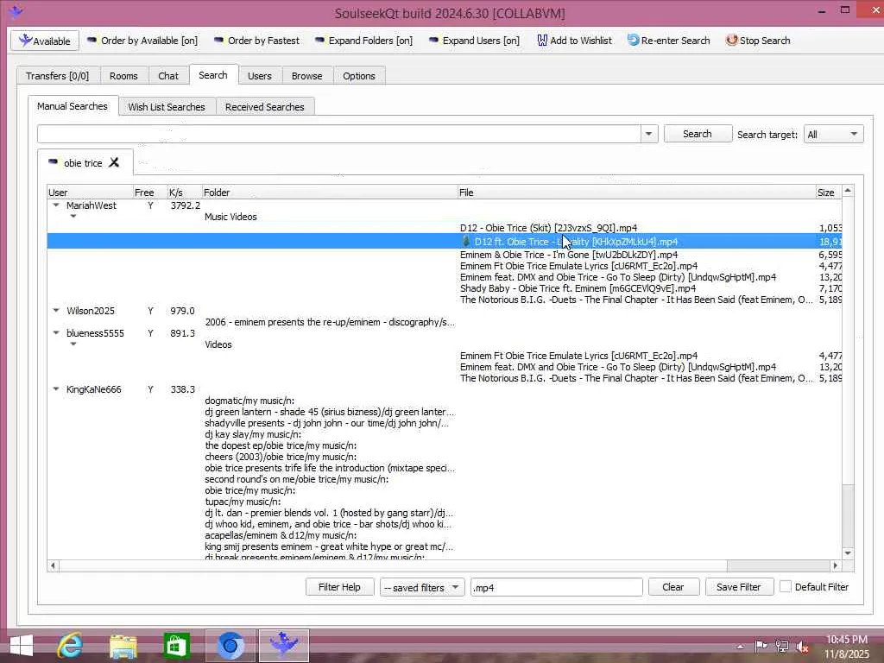Click vertical scrollbar up arrow
Screen dimensions: 884x663
coord(848,191)
